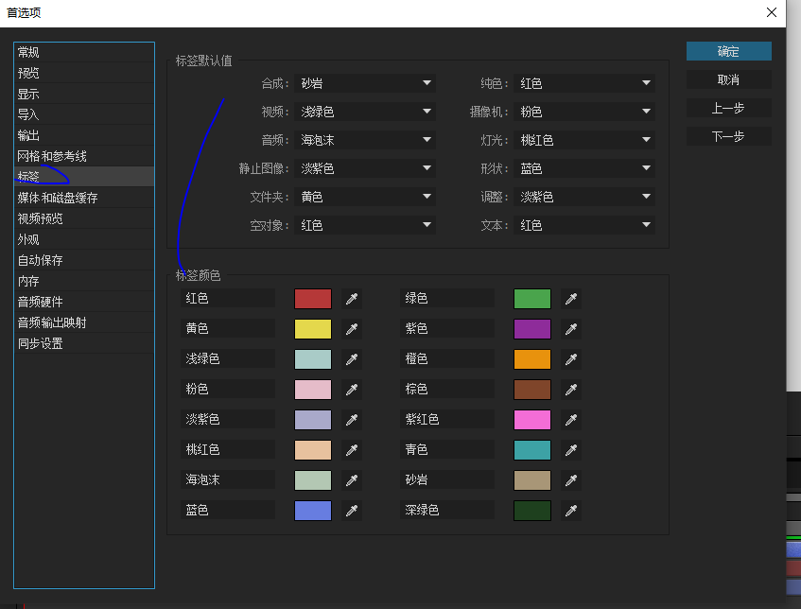Open the eyedropper for 深绿色
801x609 pixels.
[570, 510]
